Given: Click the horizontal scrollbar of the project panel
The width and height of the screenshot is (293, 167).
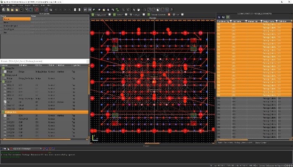Looking at the screenshot, I should (x=44, y=139).
